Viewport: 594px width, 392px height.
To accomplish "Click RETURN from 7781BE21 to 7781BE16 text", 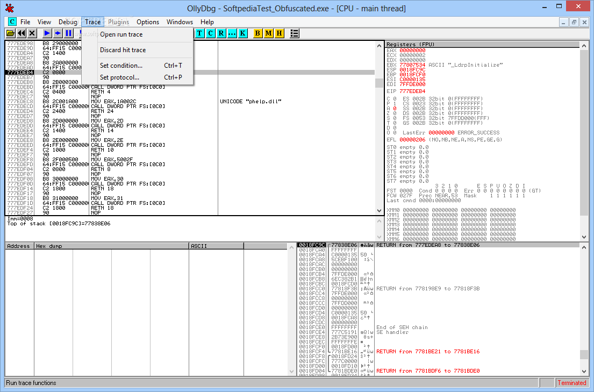I will pos(428,352).
